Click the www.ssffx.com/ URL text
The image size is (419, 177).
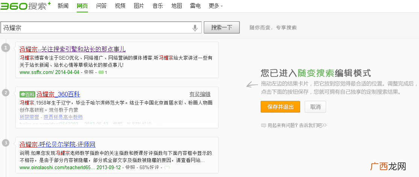pyautogui.click(x=36, y=72)
